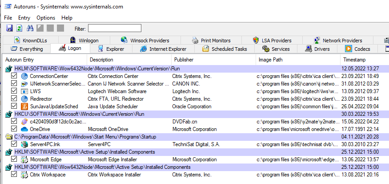Click the OneDrive cloud icon
Screen dimensions: 389x184
(x=24, y=129)
